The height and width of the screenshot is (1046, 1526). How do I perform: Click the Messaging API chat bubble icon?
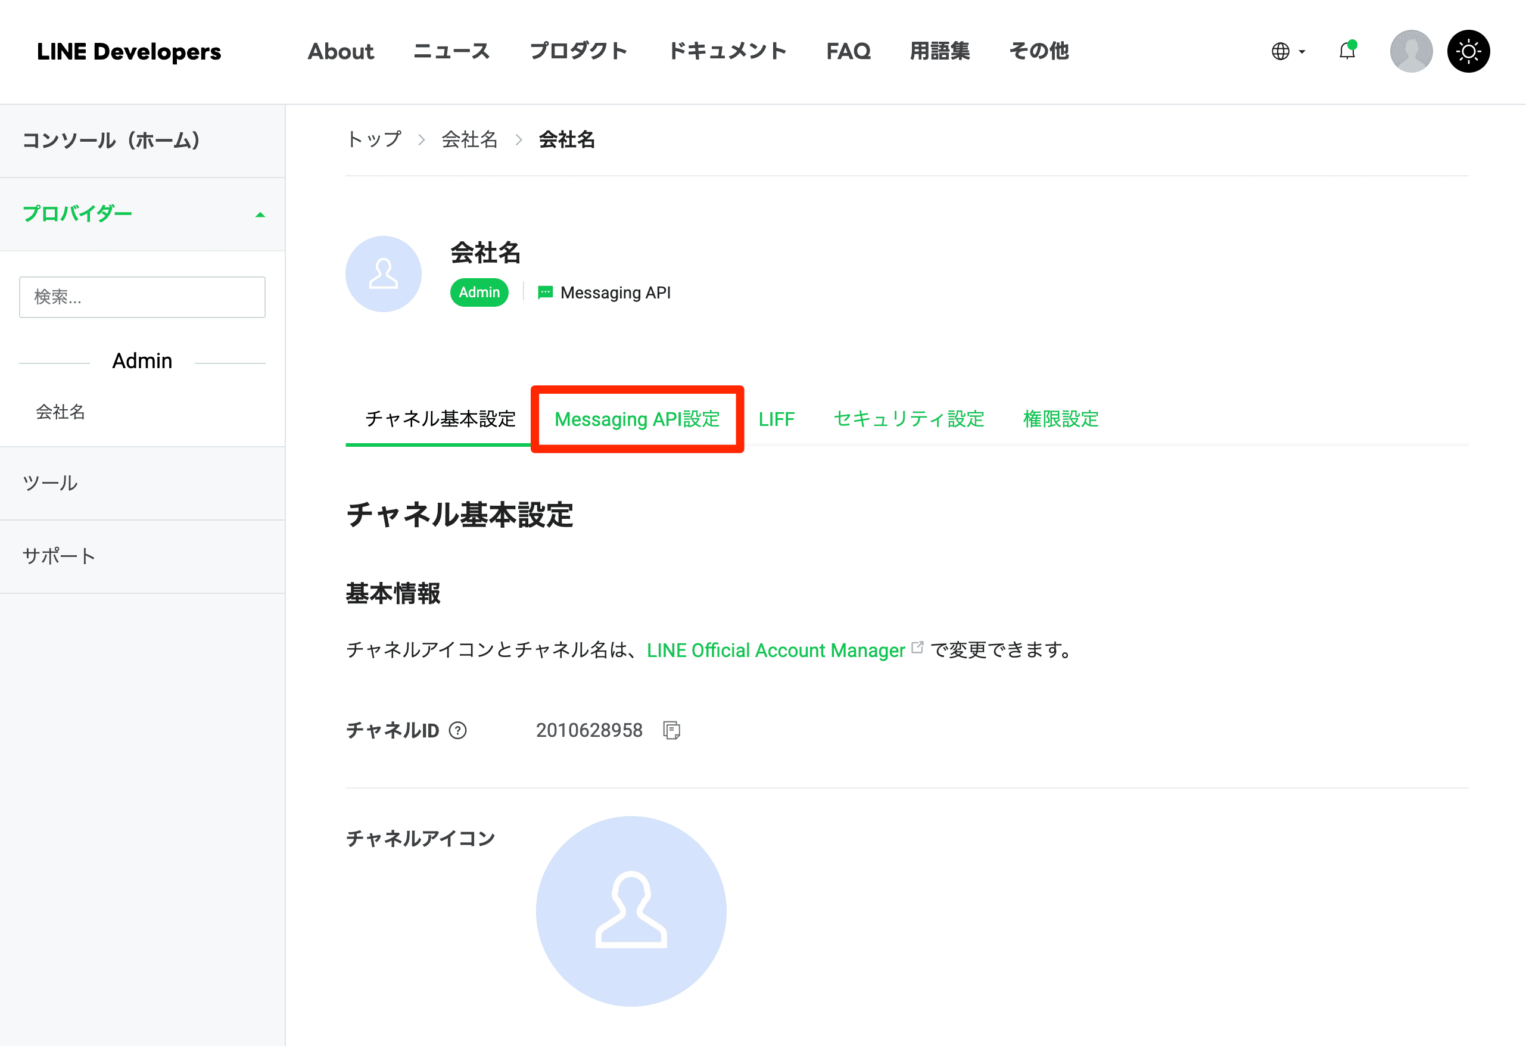coord(545,292)
